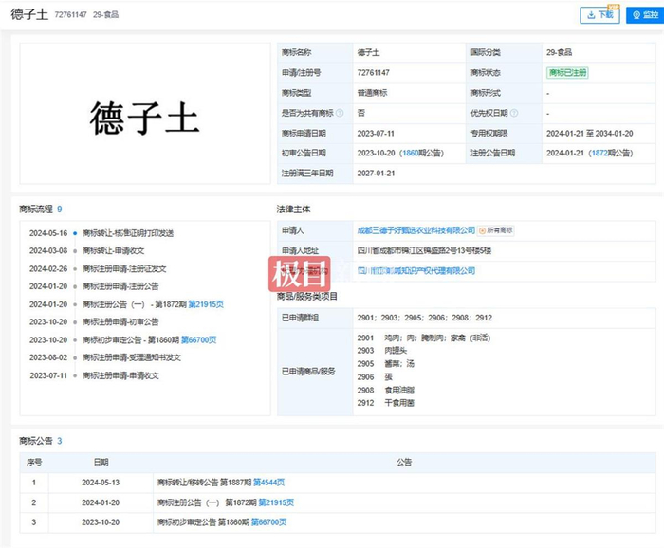
Task: Open 第21915页 link in announcement table row 2
Action: pyautogui.click(x=276, y=502)
